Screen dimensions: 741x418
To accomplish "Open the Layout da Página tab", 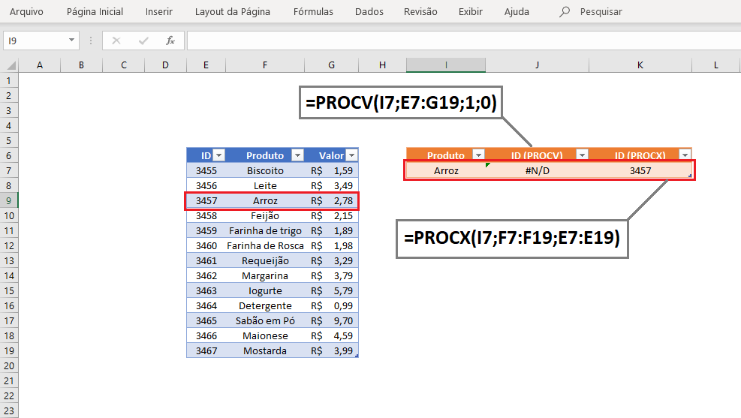I will tap(233, 12).
